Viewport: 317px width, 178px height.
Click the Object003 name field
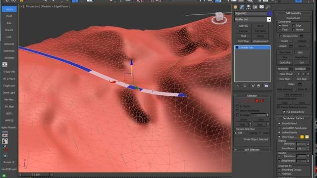click(x=251, y=13)
